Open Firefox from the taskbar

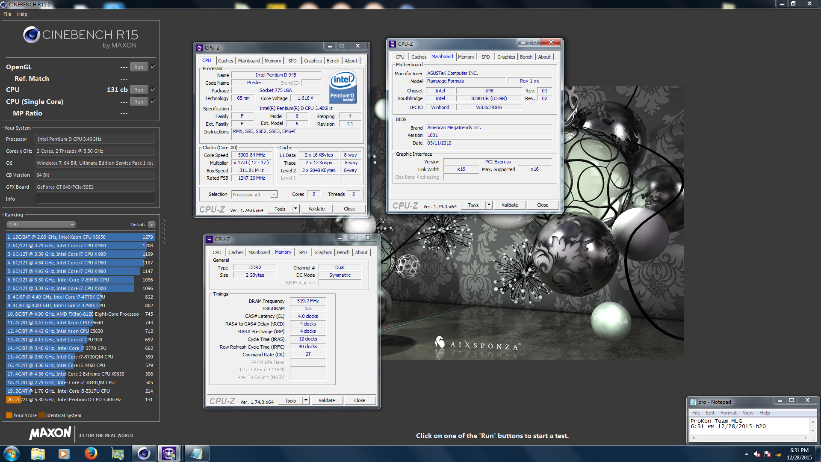tap(91, 453)
